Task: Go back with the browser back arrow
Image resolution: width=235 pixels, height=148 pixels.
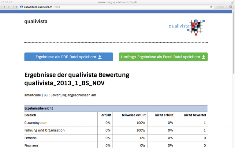Action: tap(4, 7)
